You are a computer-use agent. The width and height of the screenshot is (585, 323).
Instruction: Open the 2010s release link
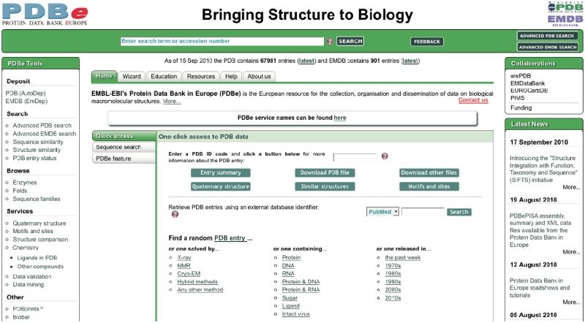click(393, 298)
